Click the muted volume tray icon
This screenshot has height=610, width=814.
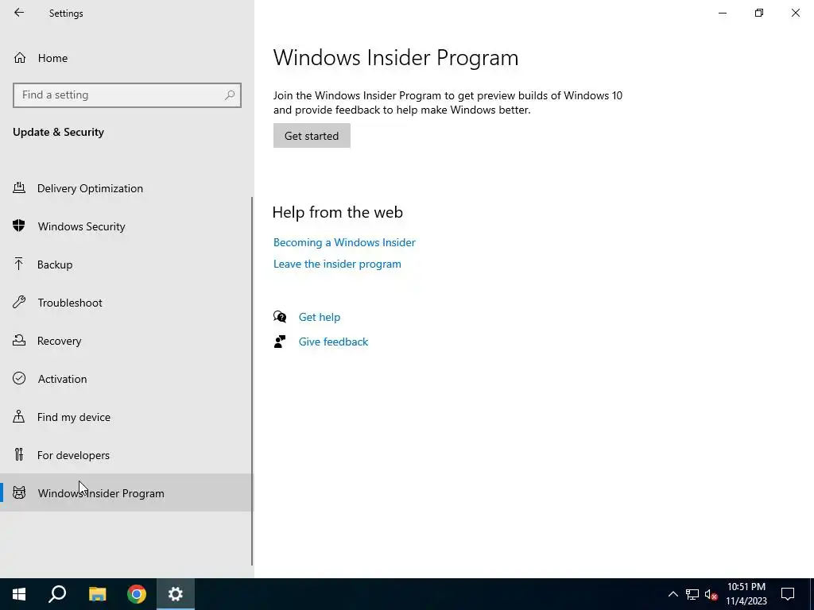[711, 594]
